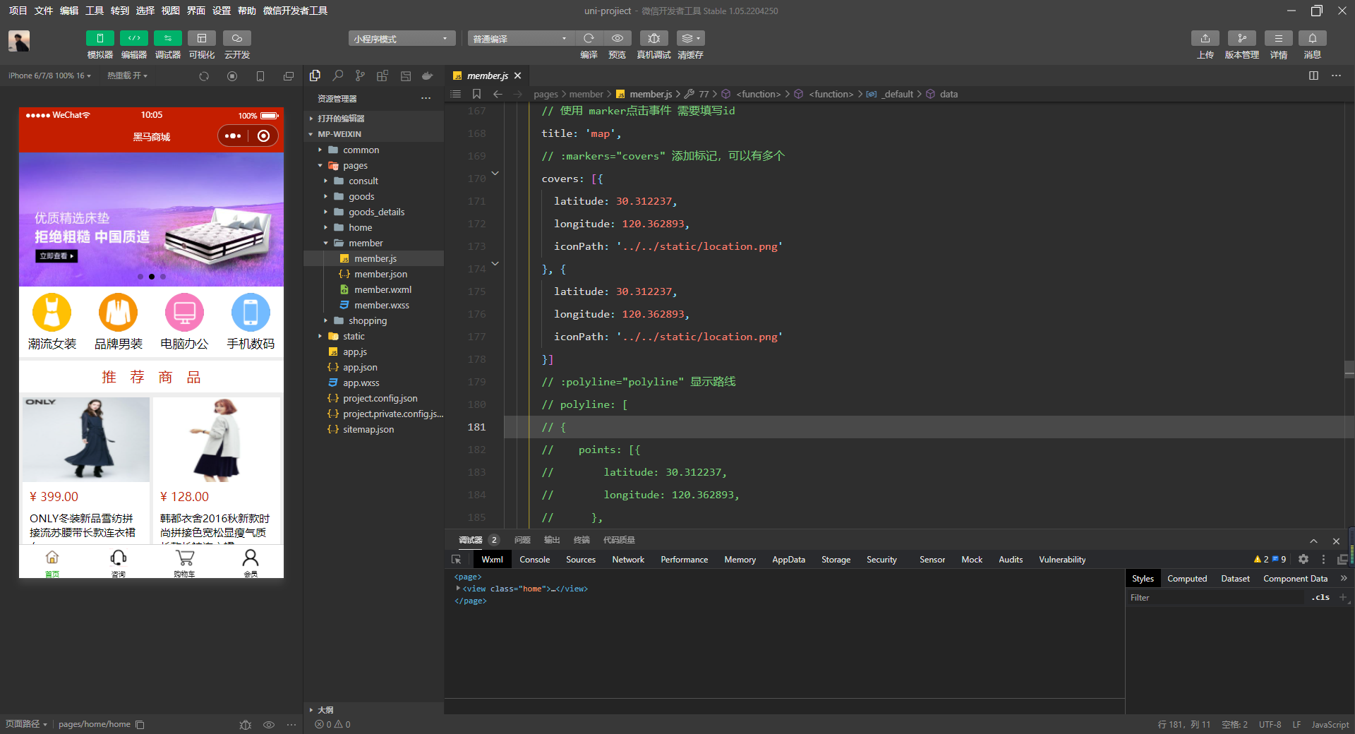Open the source control icon

pos(361,76)
